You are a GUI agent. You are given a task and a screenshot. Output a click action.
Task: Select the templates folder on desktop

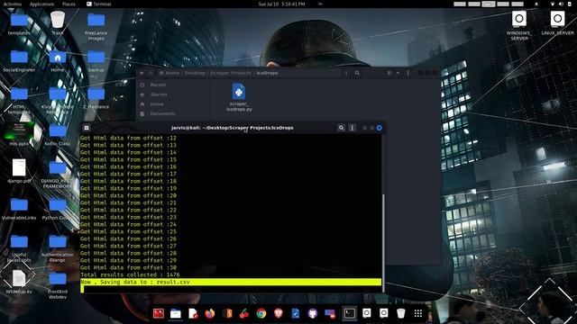coord(19,24)
